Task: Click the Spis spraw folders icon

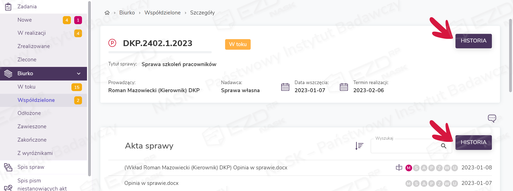Action: point(8,167)
